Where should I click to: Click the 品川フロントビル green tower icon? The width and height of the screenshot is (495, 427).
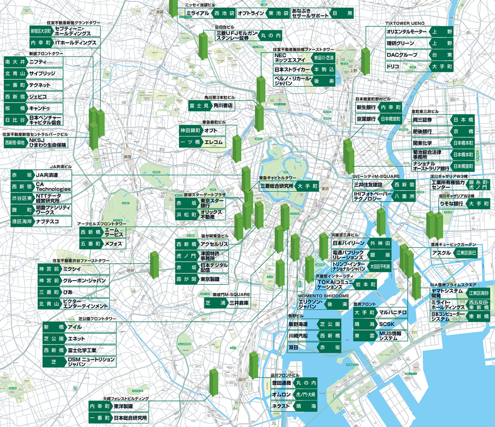[254, 365]
